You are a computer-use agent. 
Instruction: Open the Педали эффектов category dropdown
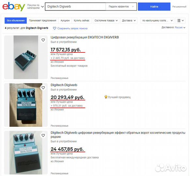(x=121, y=7)
